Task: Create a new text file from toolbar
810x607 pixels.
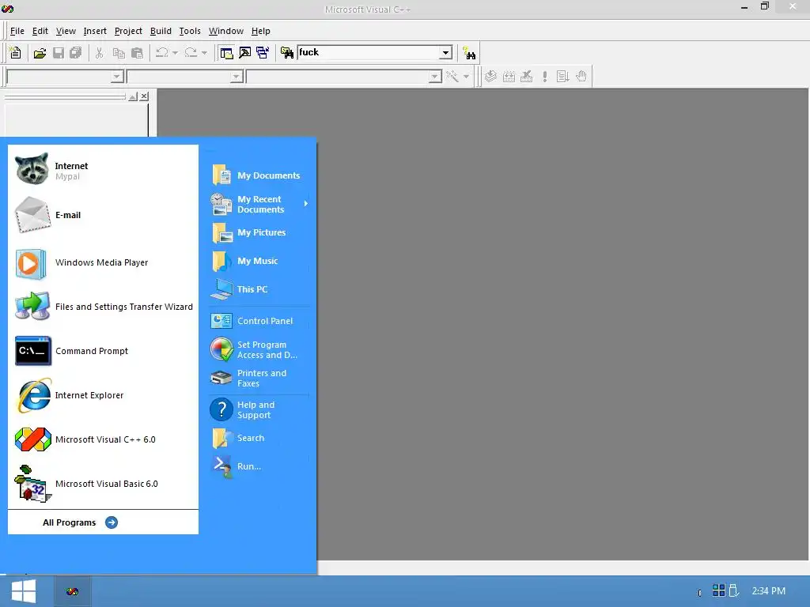Action: click(16, 53)
